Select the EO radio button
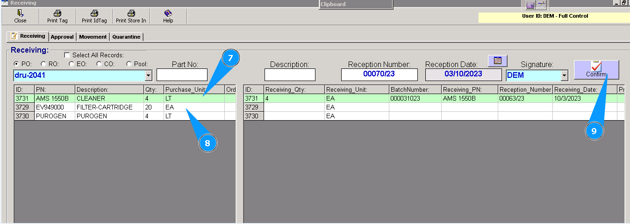Screen dimensions: 630x224 pos(72,64)
